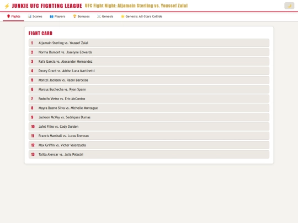Select Talita Alencar vs. Julia Polastri row

149,154
